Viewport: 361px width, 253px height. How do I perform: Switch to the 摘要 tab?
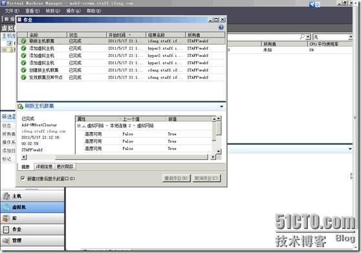[x=26, y=167]
